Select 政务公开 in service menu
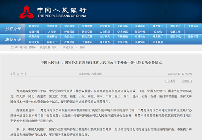The height and width of the screenshot is (140, 202). tap(34, 37)
